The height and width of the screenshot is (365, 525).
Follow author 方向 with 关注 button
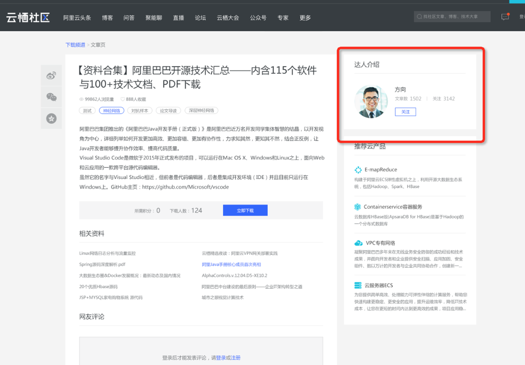point(406,112)
